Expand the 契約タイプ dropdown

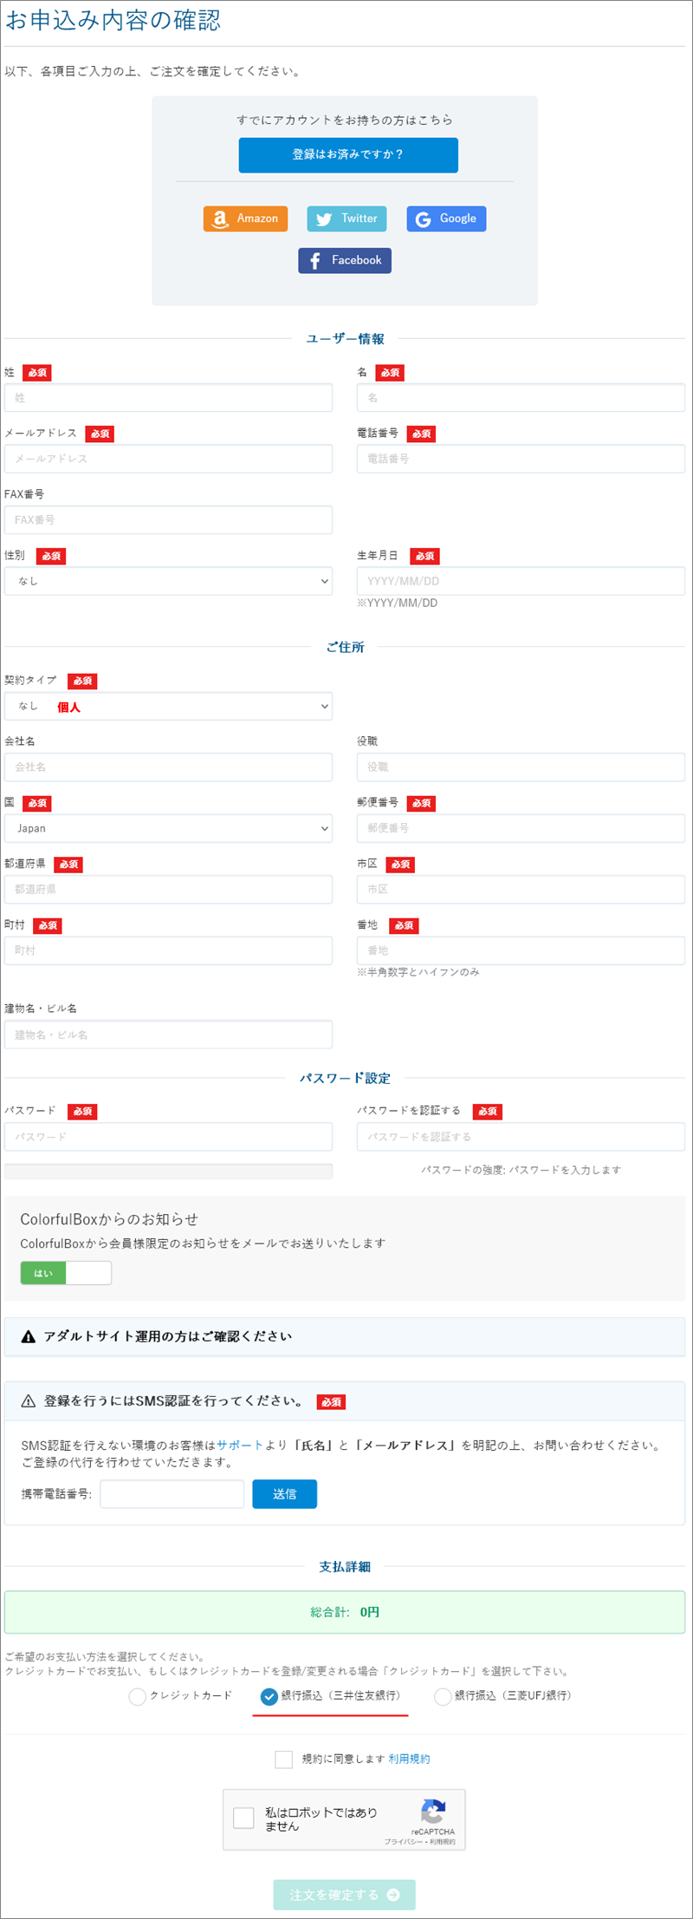tap(168, 706)
